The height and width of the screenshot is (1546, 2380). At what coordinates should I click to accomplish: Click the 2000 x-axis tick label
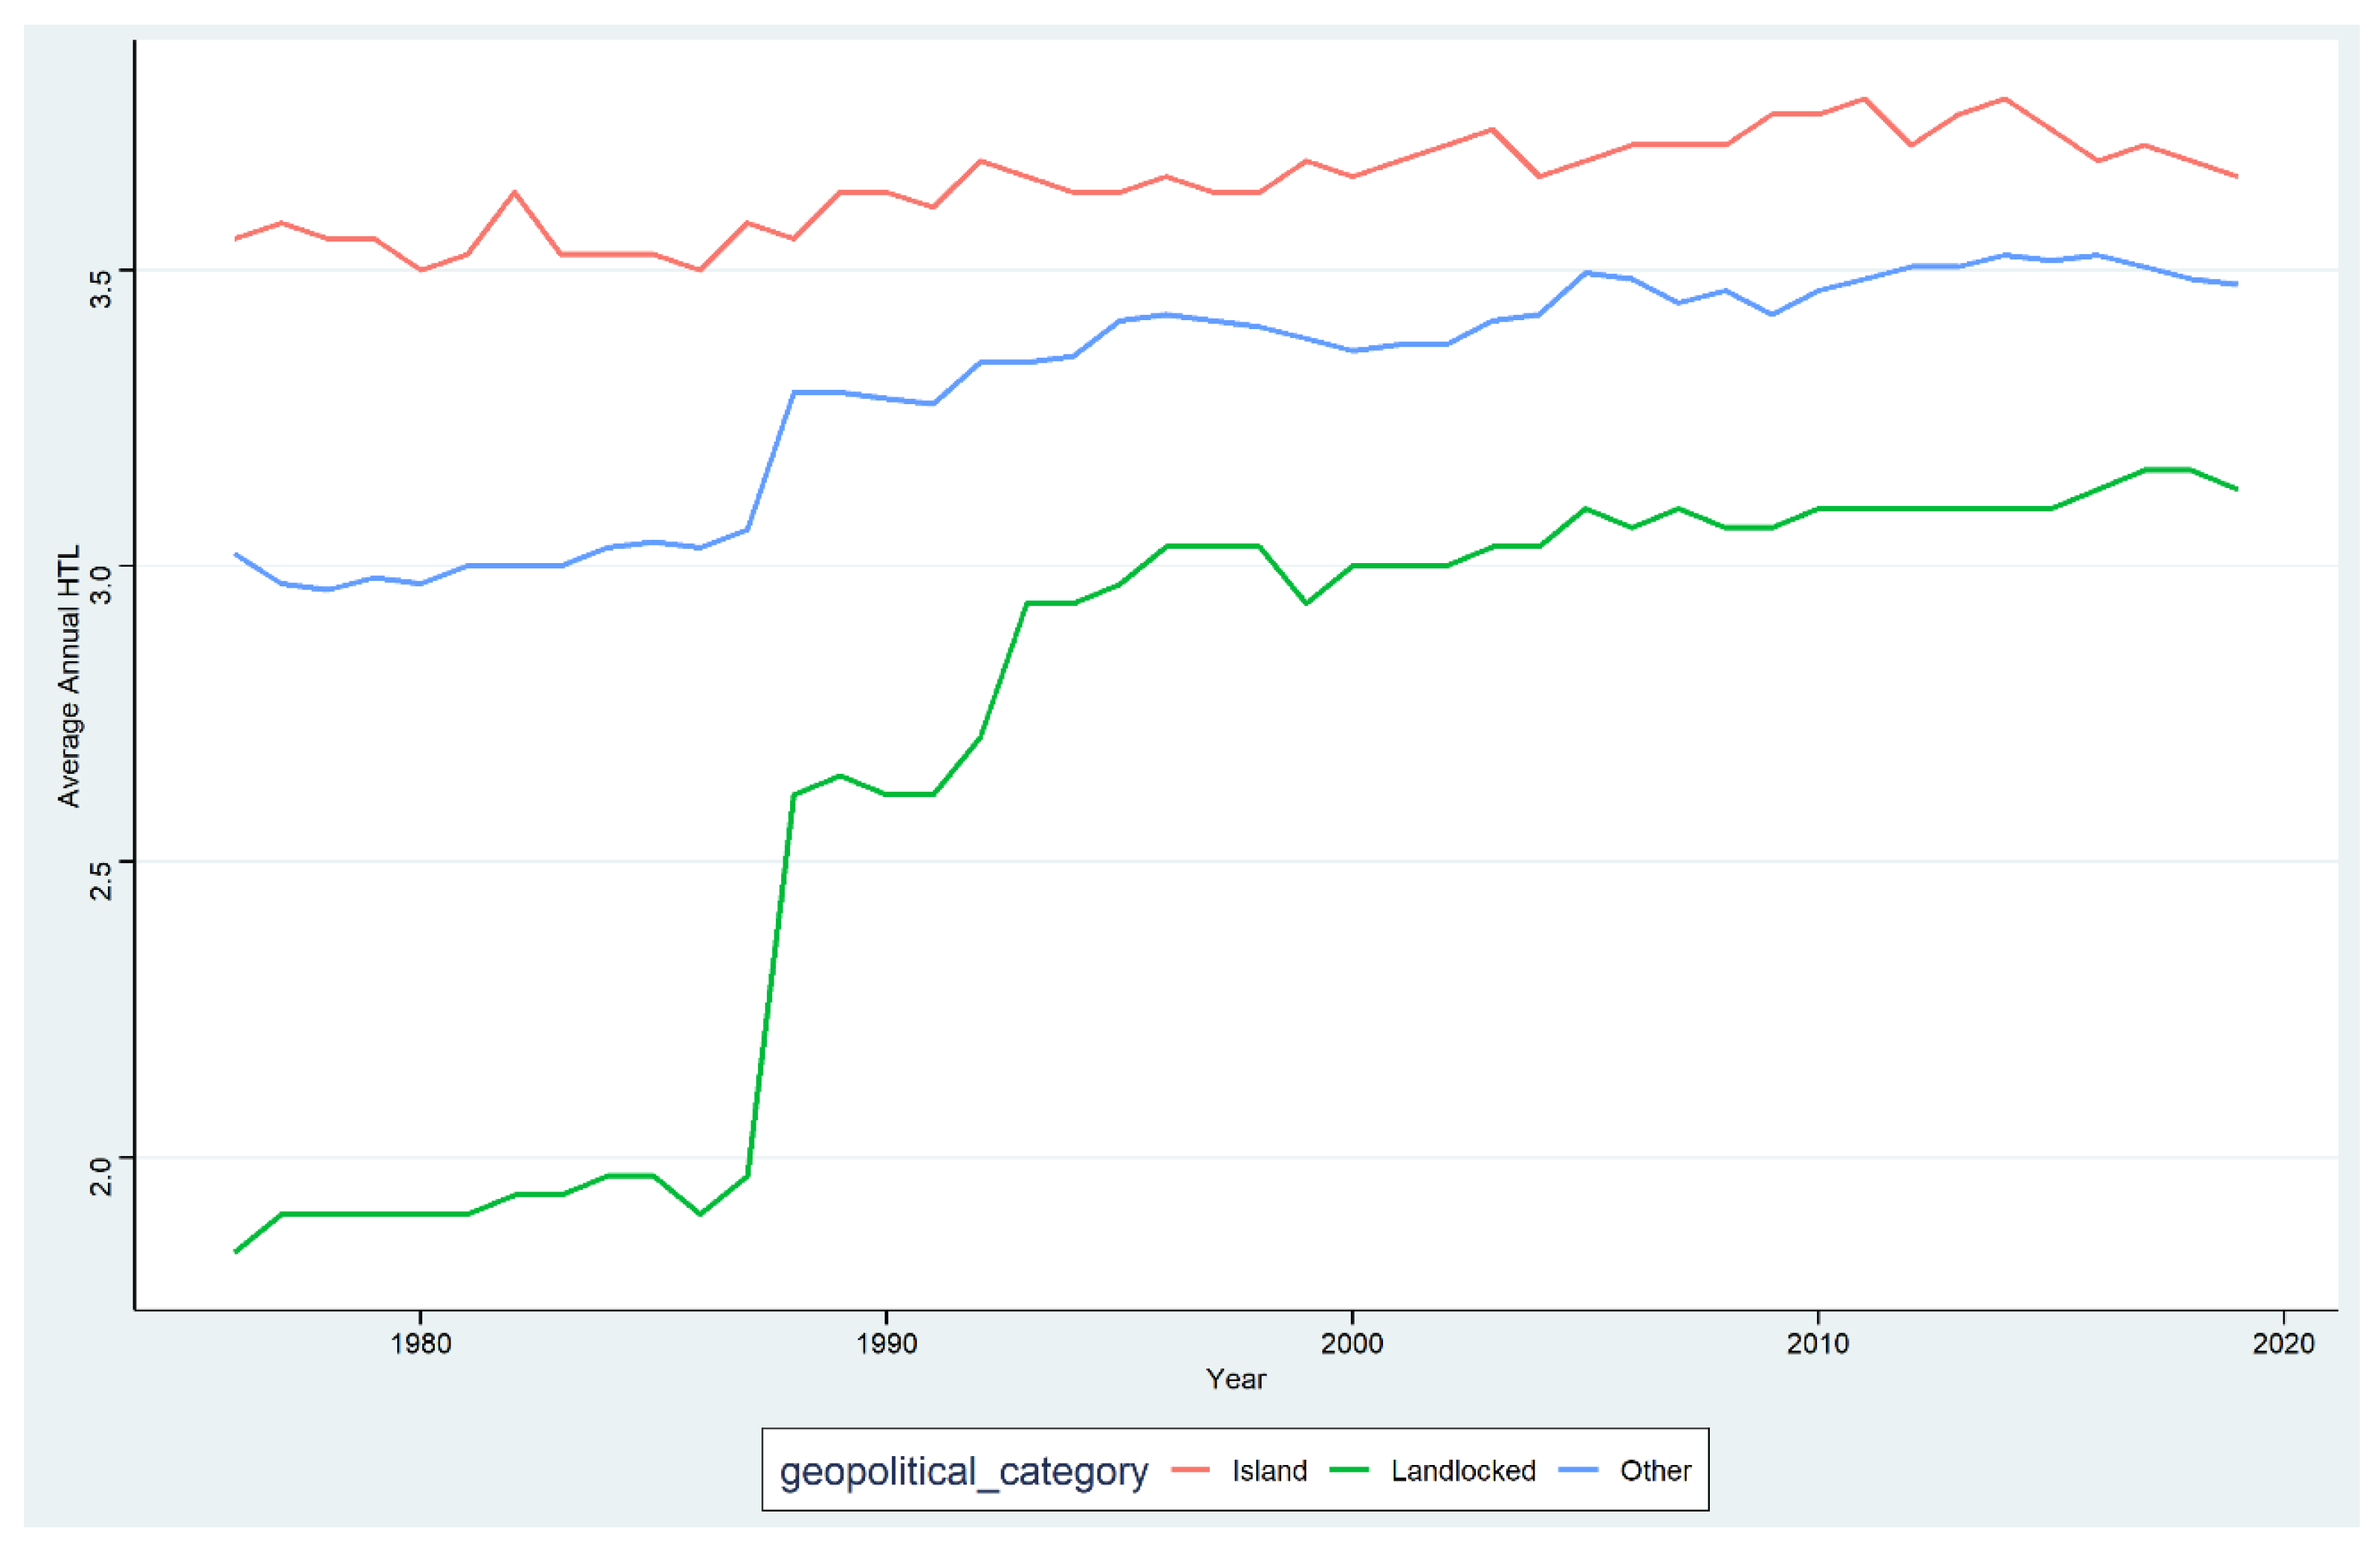tap(1352, 1343)
